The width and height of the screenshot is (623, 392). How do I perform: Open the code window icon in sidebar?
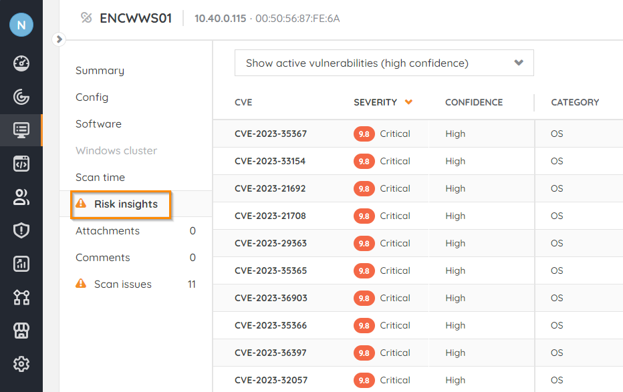[x=21, y=164]
